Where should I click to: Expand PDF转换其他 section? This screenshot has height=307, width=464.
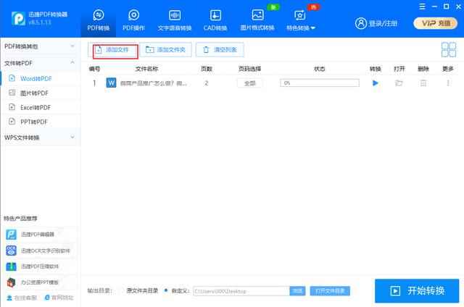[x=40, y=46]
